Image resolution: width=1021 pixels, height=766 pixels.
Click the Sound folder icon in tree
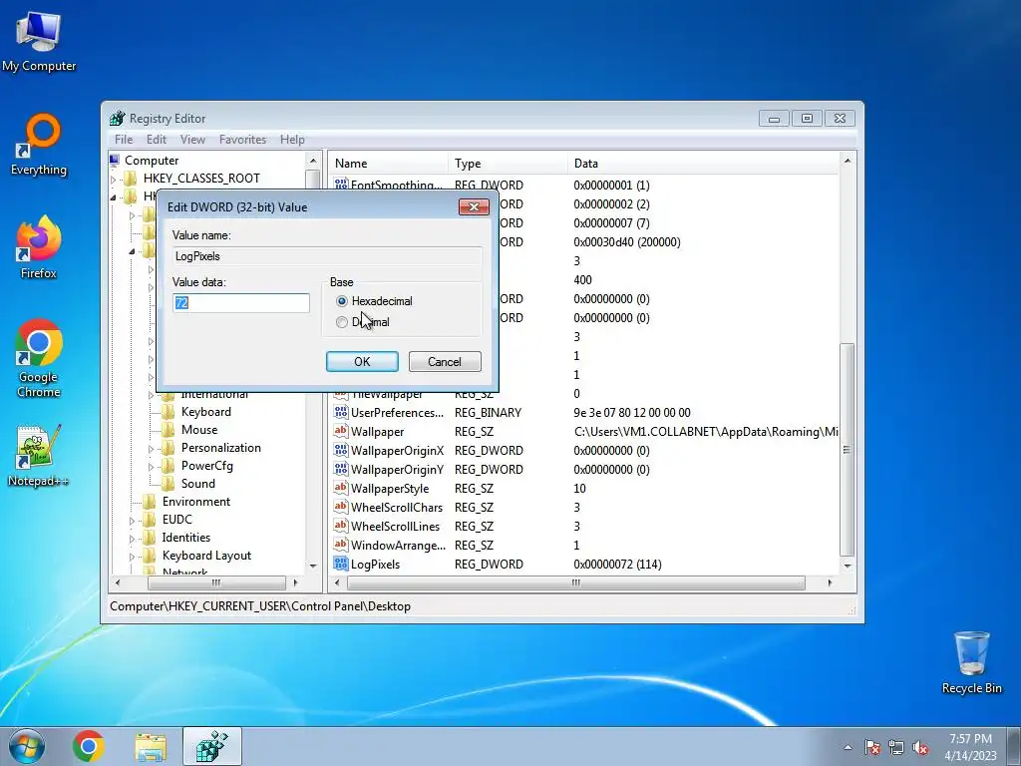coord(168,484)
